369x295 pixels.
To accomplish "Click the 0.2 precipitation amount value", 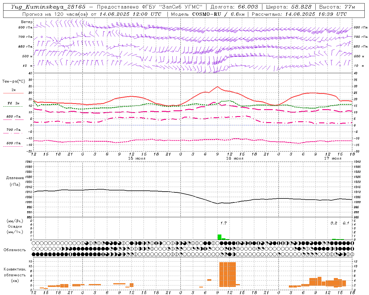I will tap(334, 223).
